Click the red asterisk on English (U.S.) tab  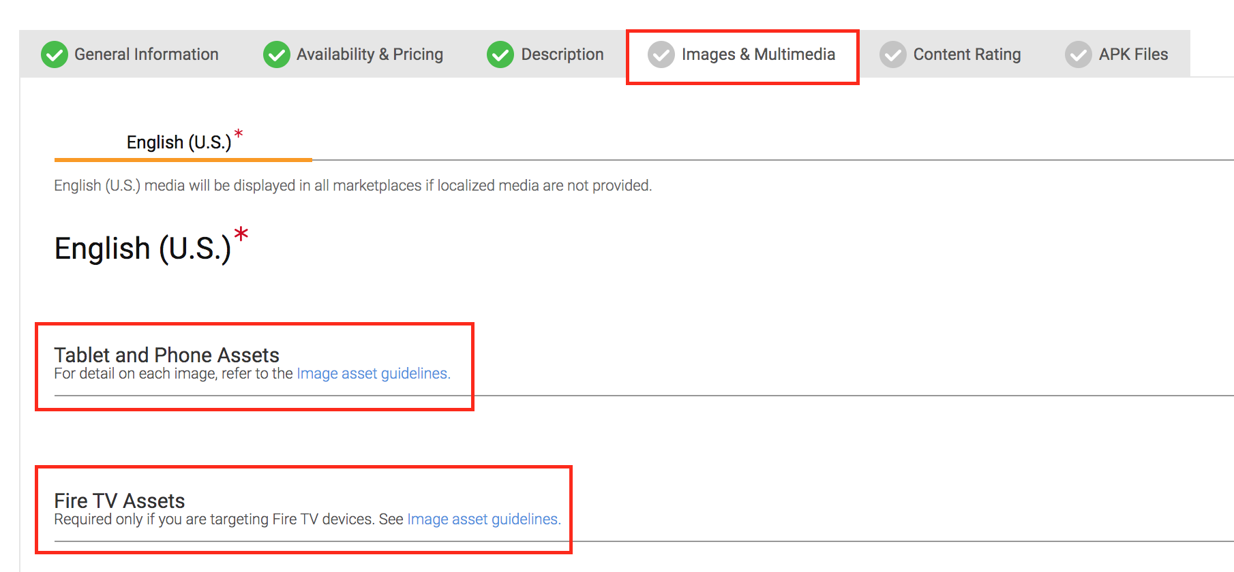tap(239, 133)
